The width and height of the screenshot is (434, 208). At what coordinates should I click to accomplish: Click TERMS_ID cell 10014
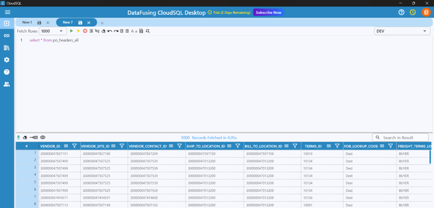point(322,154)
